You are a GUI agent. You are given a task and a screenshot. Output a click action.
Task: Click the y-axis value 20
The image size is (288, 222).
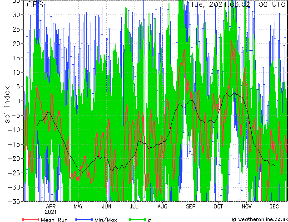(16, 43)
